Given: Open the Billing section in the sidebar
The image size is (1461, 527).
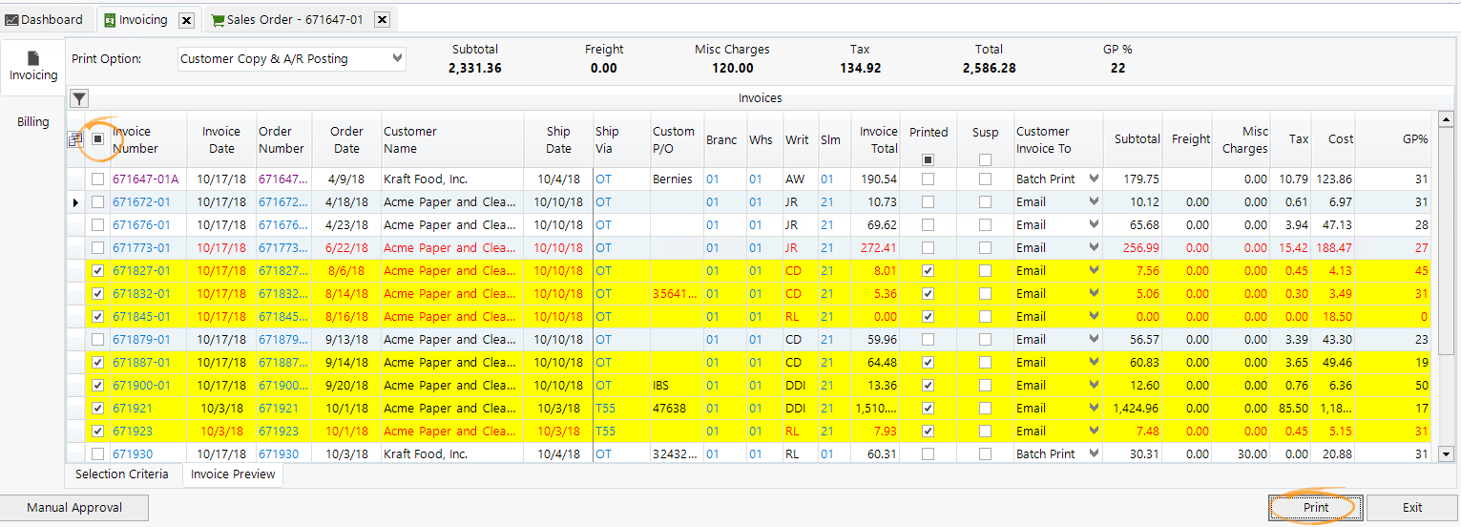Looking at the screenshot, I should point(33,122).
